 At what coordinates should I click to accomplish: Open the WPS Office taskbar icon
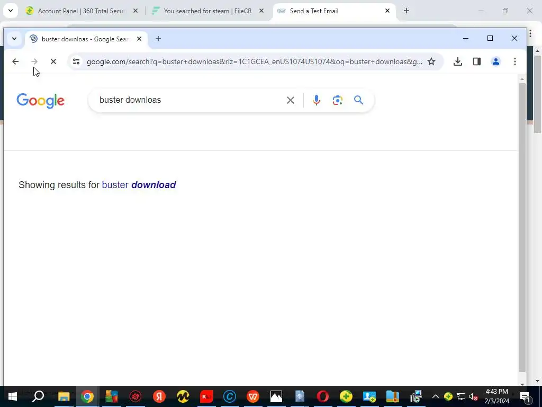click(252, 396)
